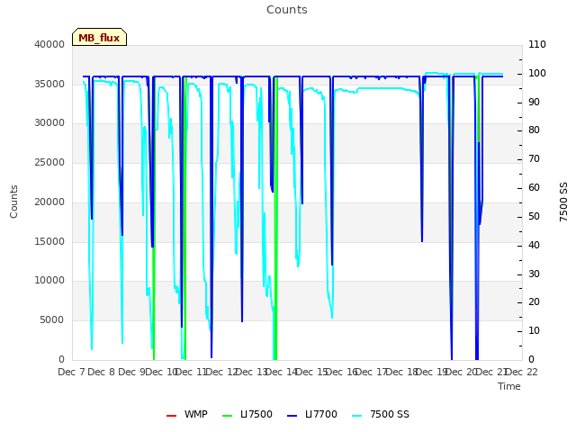This screenshot has width=576, height=432.
Task: Click the 50 right-axis tick label
Action: [x=534, y=216]
